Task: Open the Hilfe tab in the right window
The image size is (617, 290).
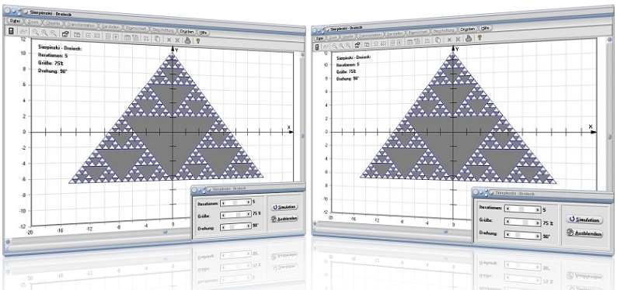Action: click(x=485, y=28)
